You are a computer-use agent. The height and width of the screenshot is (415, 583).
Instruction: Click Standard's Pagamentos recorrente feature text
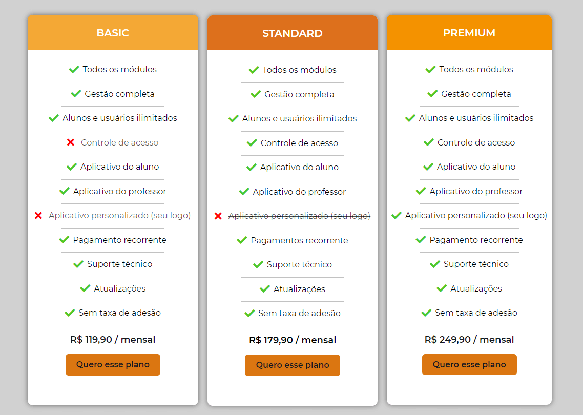click(x=299, y=240)
